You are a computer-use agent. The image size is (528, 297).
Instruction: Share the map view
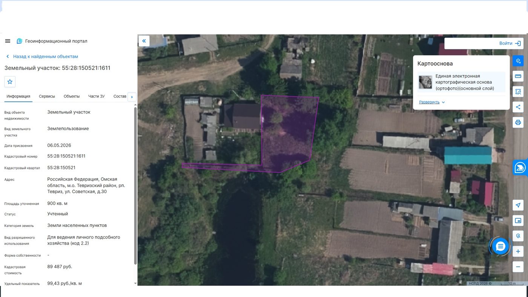tap(518, 107)
